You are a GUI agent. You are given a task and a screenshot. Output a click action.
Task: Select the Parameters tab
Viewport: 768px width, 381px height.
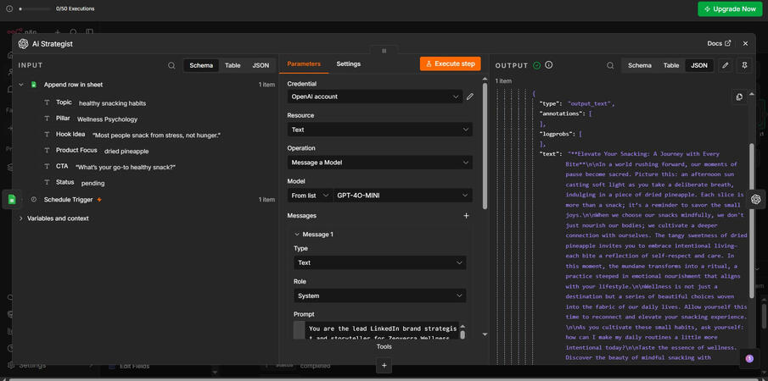click(x=304, y=64)
